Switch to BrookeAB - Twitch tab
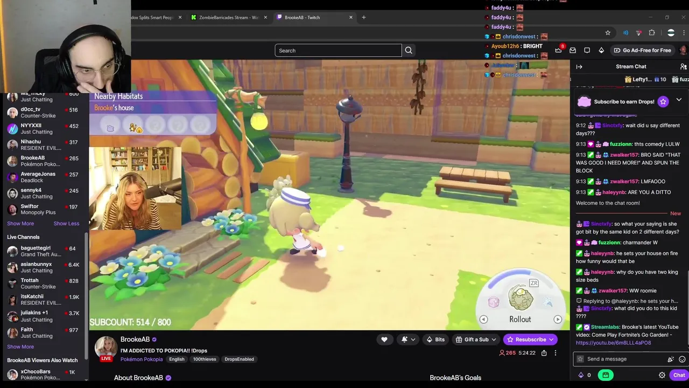689x388 pixels. [x=314, y=17]
